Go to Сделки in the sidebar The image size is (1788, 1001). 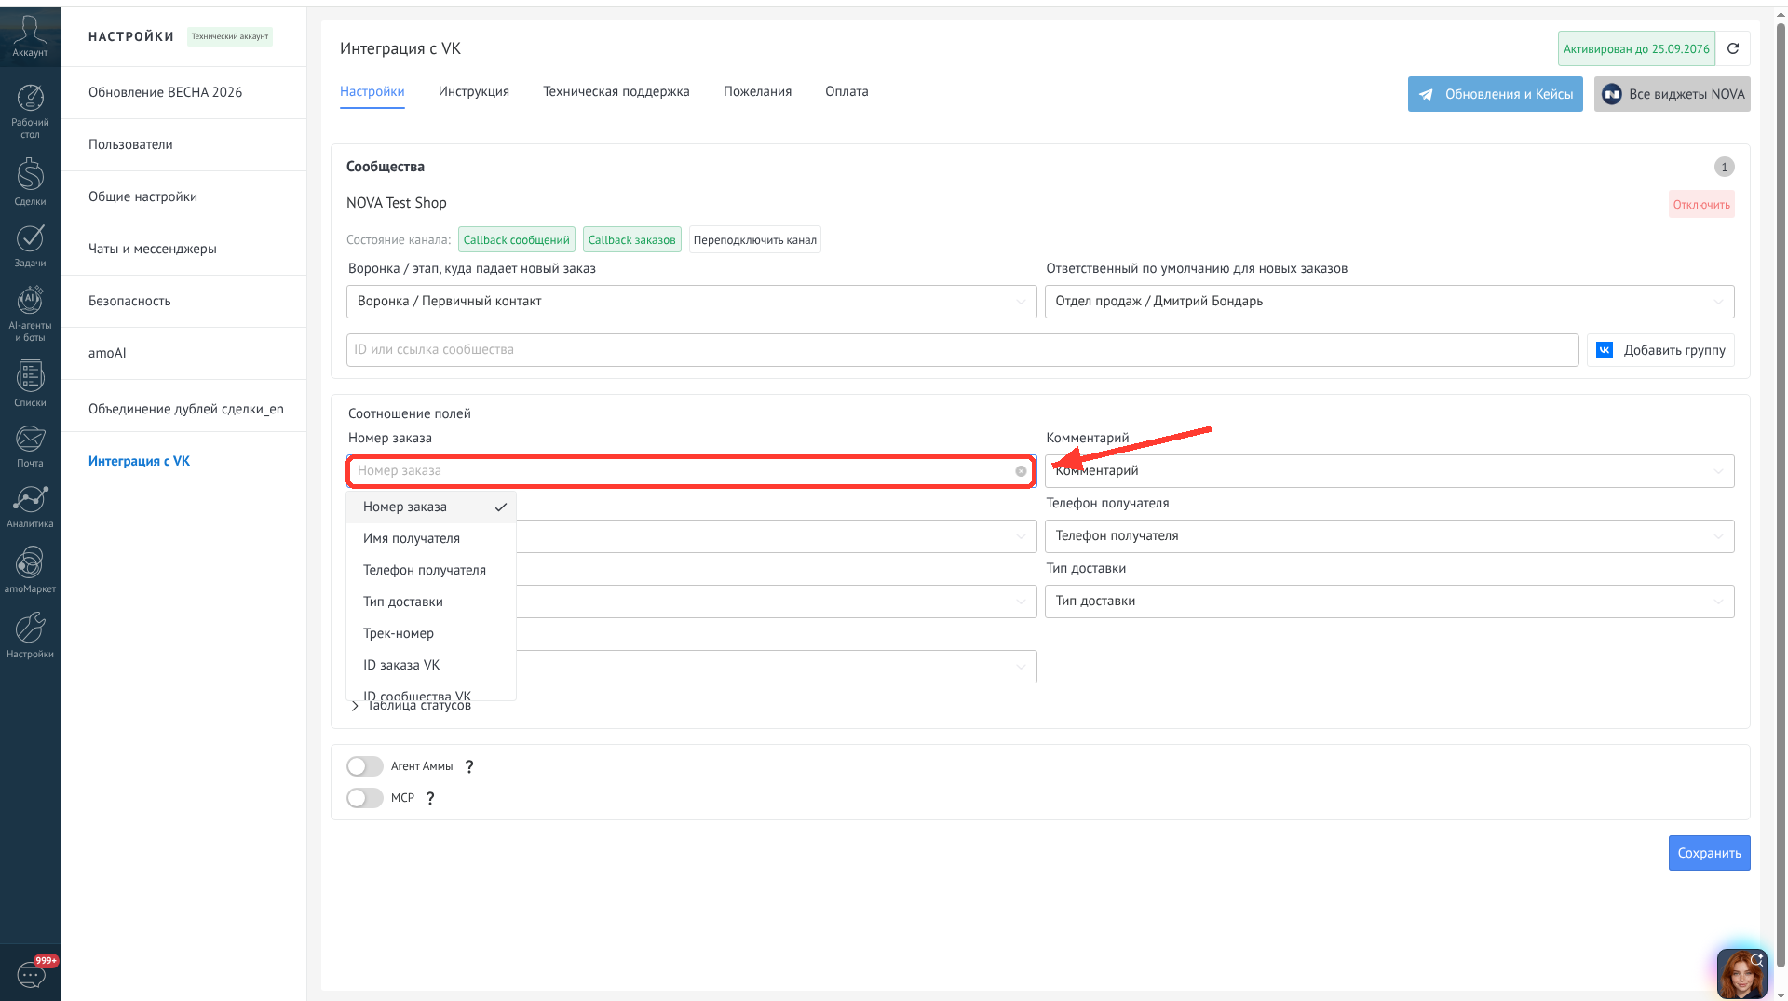pyautogui.click(x=30, y=182)
